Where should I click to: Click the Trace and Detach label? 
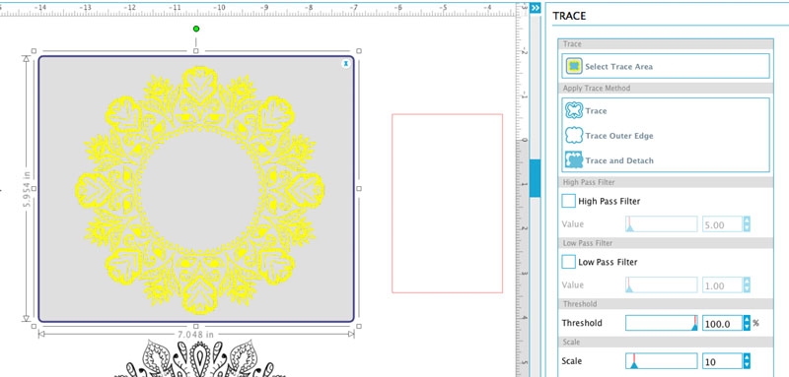tap(619, 160)
